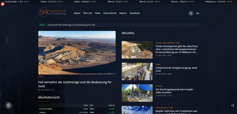Click the Zeit column header

(91, 105)
